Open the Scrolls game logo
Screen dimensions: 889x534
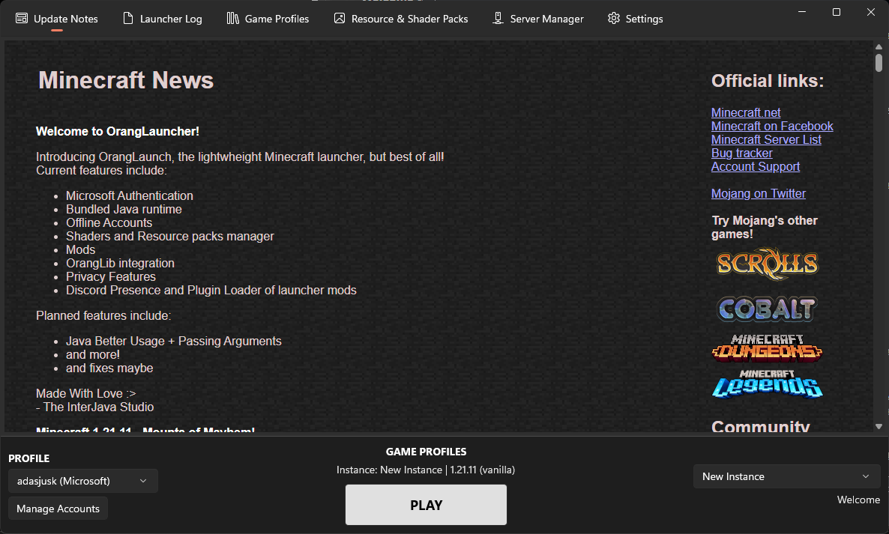tap(767, 264)
